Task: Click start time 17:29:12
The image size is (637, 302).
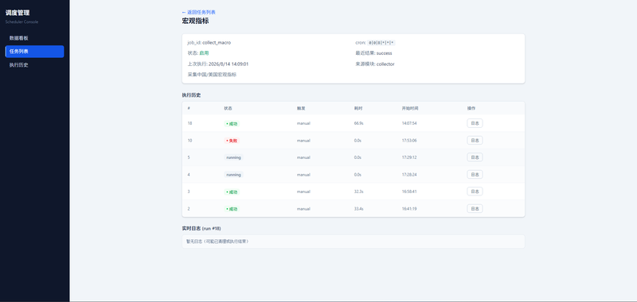Action: coord(409,157)
